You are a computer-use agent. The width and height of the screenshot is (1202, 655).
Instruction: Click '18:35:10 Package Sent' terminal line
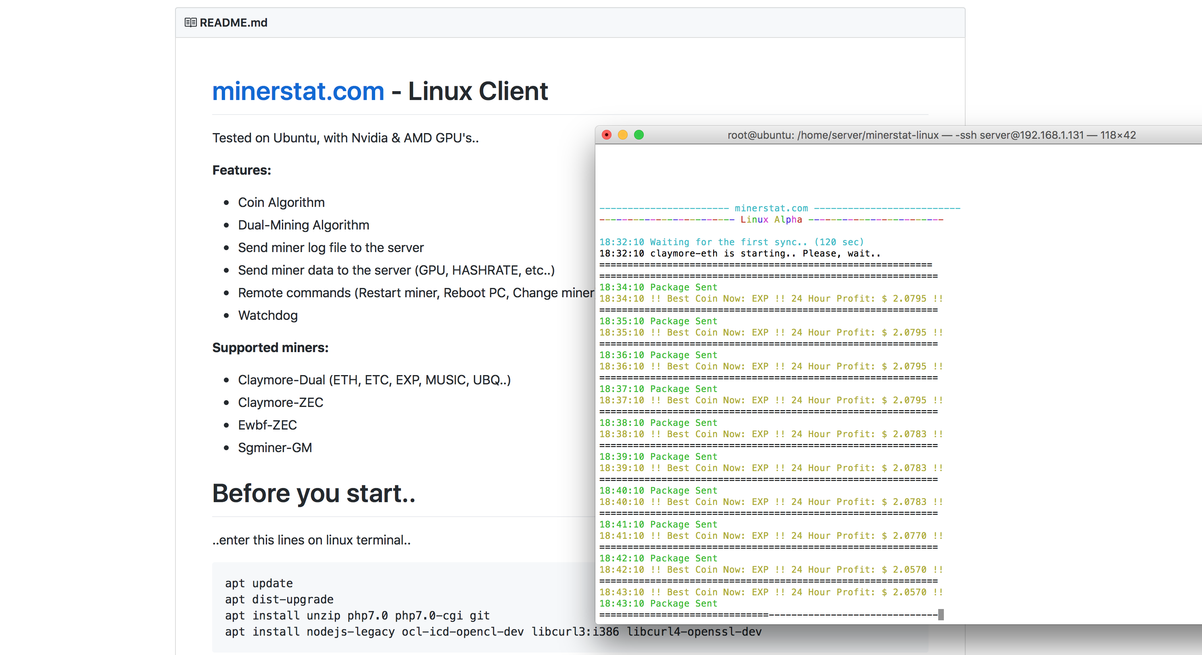tap(658, 321)
